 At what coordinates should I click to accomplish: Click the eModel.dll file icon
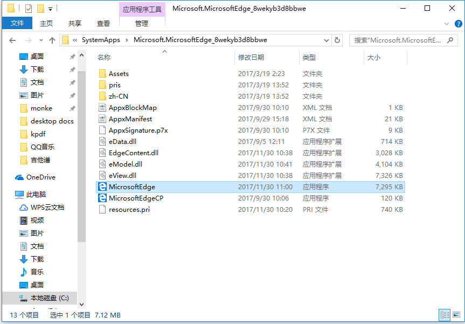pyautogui.click(x=102, y=164)
